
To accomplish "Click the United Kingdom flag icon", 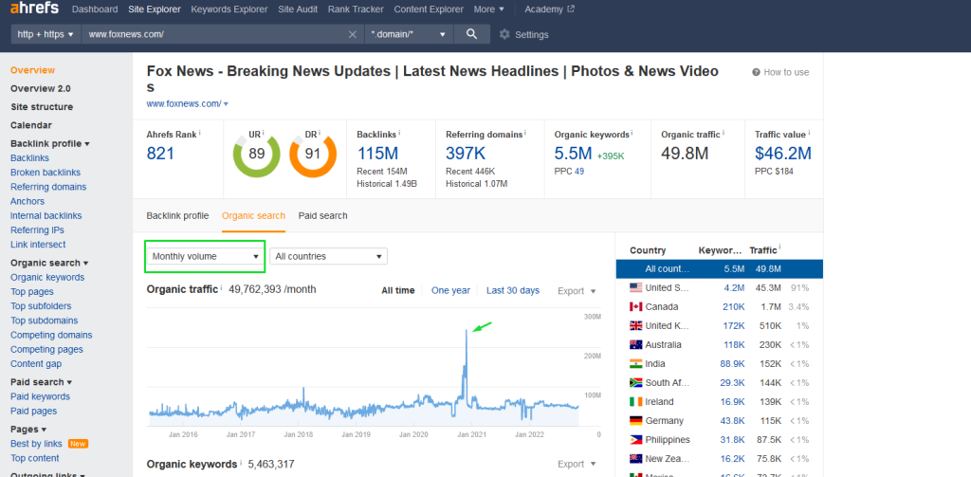I will pos(635,326).
